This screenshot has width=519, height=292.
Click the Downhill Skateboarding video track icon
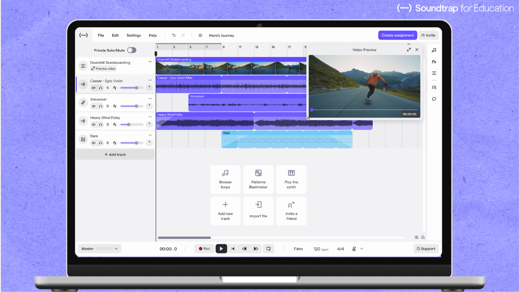pos(83,66)
